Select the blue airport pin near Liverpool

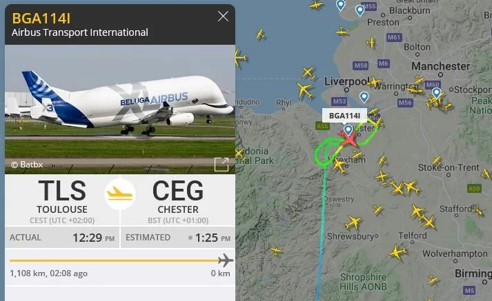[x=364, y=97]
